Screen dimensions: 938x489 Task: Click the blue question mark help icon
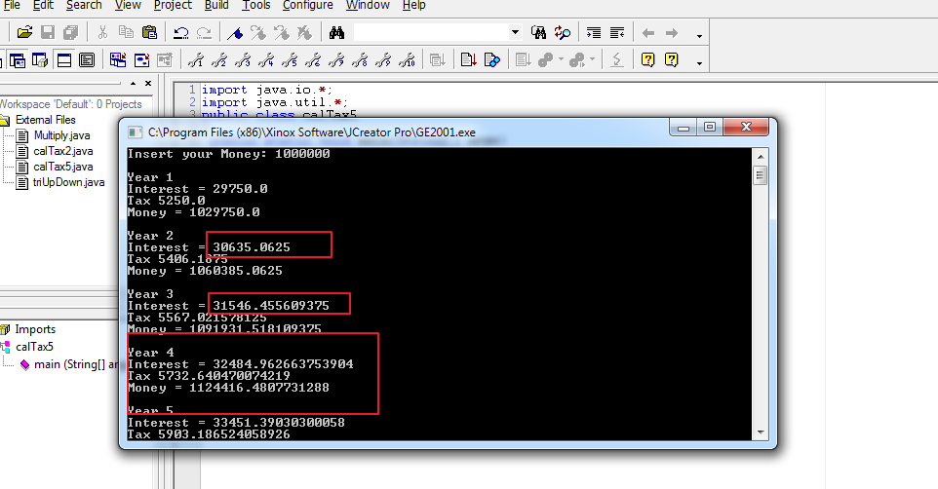click(x=671, y=59)
